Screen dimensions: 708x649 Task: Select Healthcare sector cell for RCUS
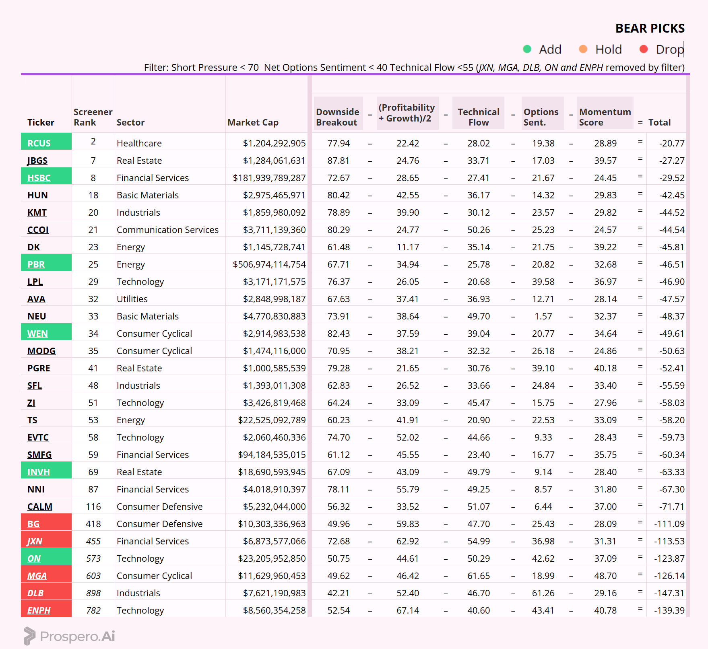pyautogui.click(x=139, y=143)
